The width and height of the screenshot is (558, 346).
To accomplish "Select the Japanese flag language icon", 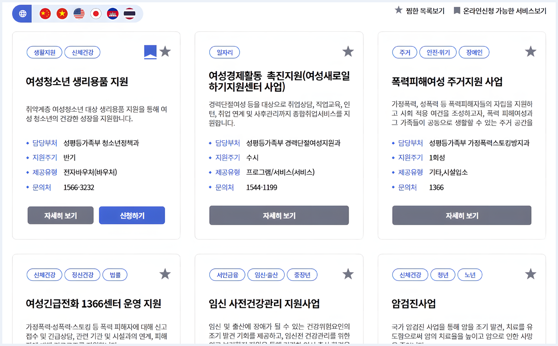I will (x=96, y=13).
